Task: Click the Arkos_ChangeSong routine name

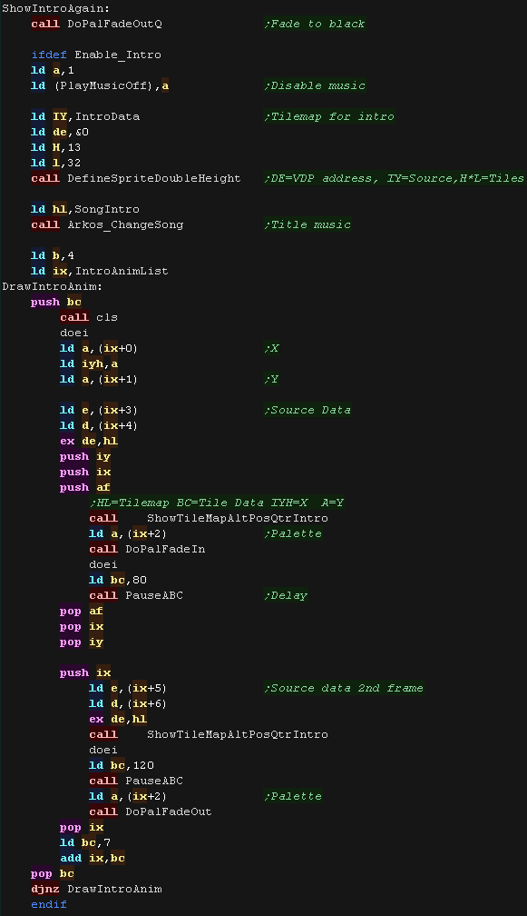Action: click(x=125, y=224)
